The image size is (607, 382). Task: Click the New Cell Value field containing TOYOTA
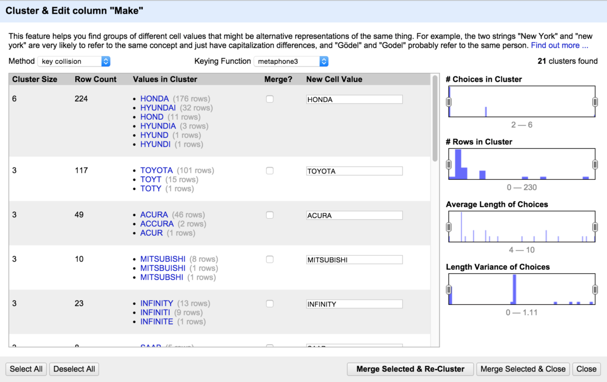[354, 171]
